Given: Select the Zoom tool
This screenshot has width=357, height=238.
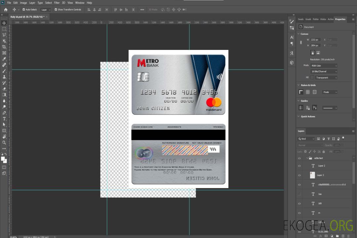Looking at the screenshot, I should point(4,142).
